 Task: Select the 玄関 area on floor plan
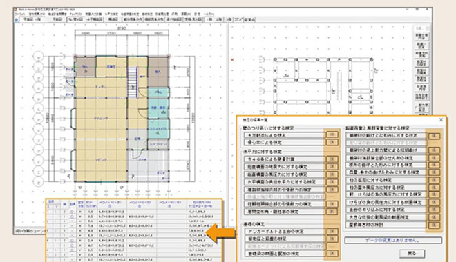137,139
